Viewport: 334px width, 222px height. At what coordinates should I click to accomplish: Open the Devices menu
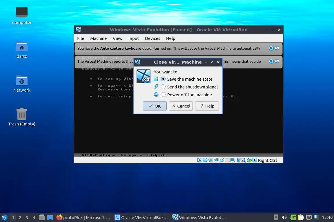(153, 38)
